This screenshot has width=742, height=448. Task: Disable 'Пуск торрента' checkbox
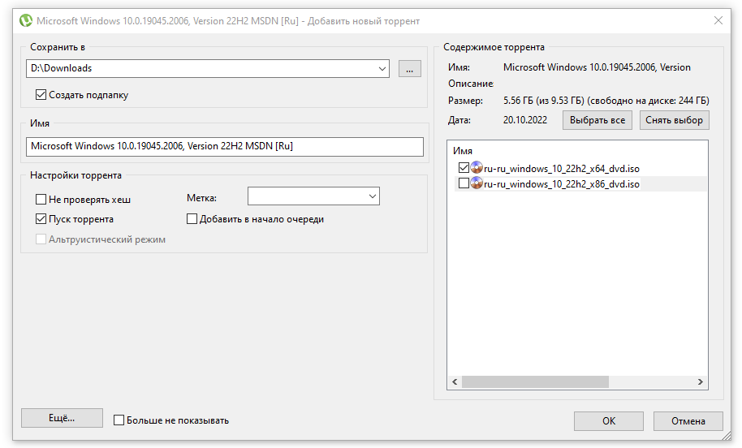tap(41, 219)
